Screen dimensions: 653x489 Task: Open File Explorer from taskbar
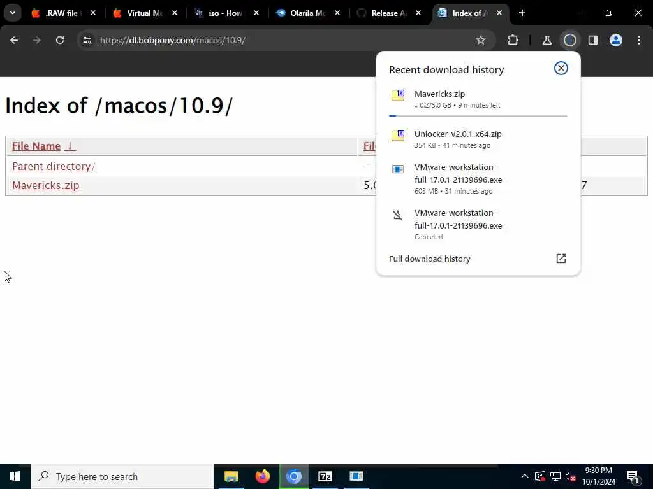pyautogui.click(x=231, y=476)
